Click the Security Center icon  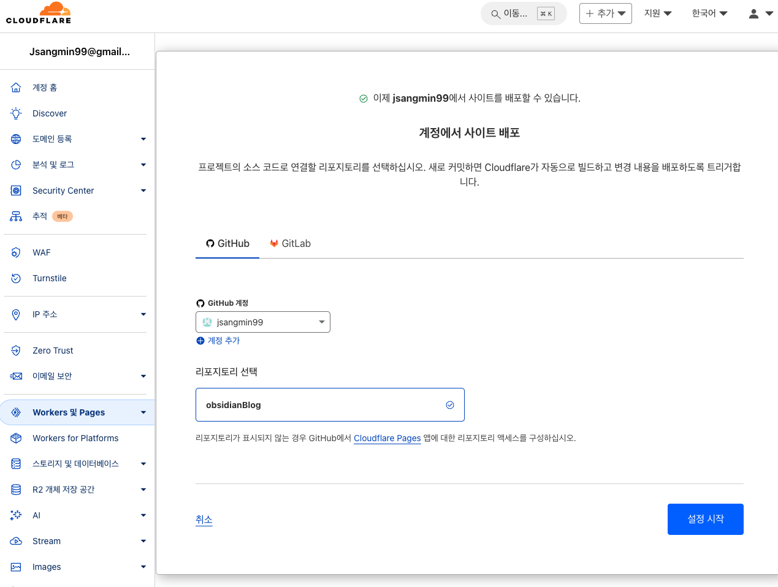pos(16,191)
